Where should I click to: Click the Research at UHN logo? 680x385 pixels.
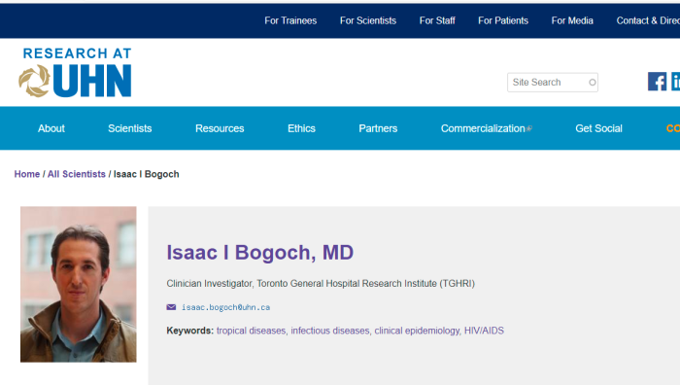click(75, 72)
